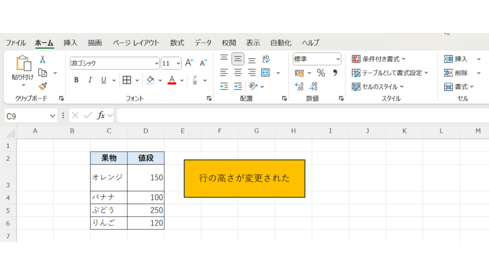
Task: Select the Format Painter brush icon
Action: [43, 86]
